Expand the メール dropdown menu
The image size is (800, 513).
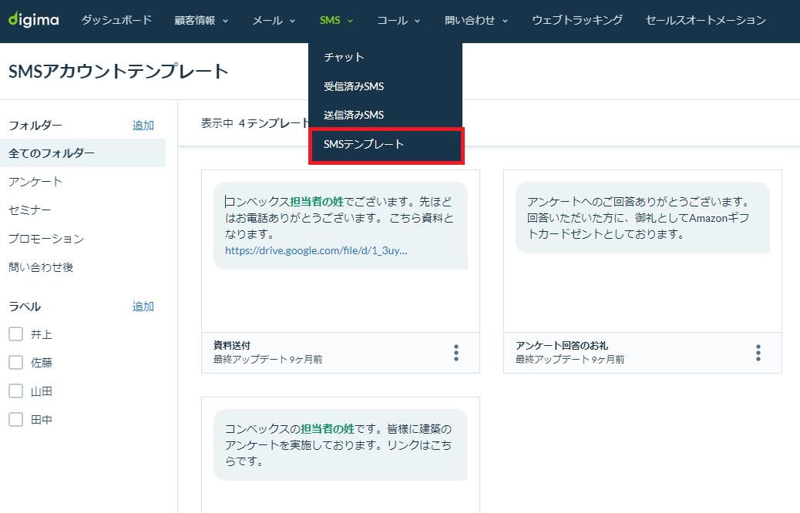coord(274,20)
